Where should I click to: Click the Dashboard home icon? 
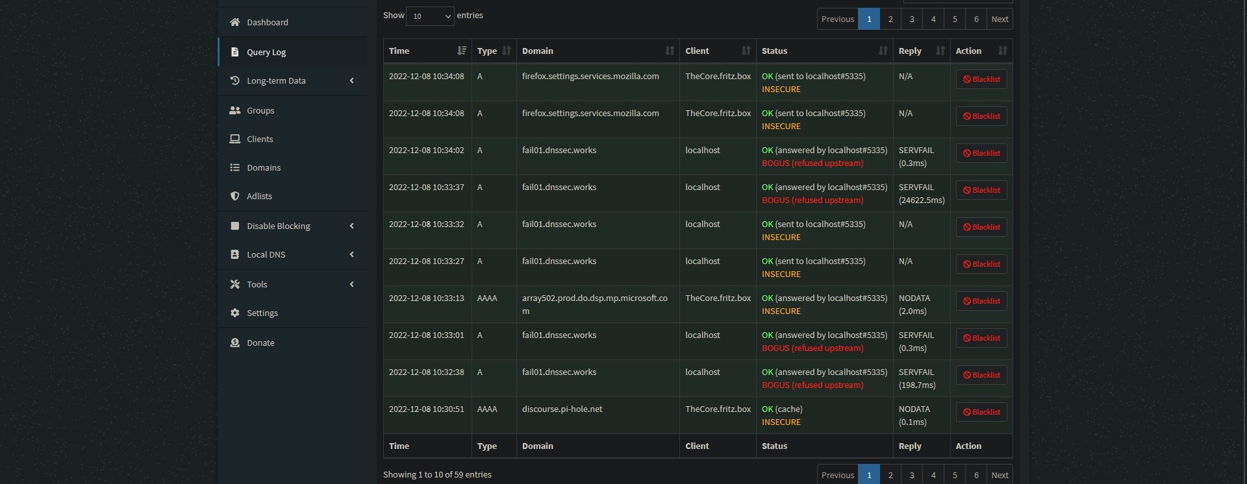coord(235,22)
